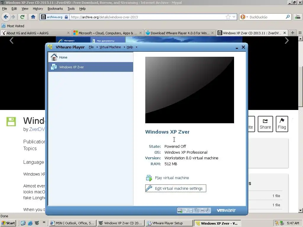Click the Share button on archive page
Screen dimensions: 303x227
tap(265, 124)
